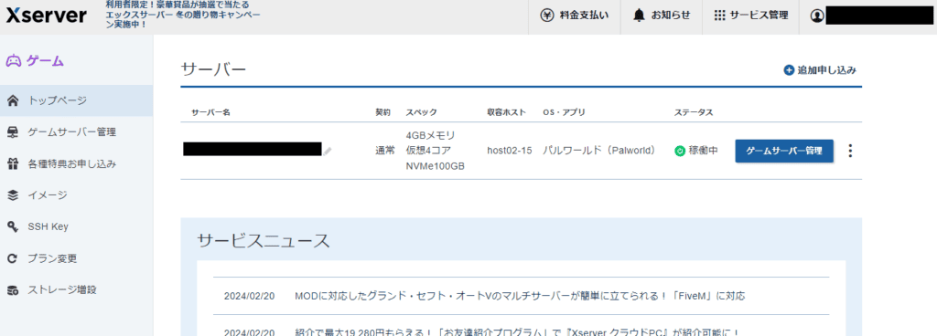Click the サービスニュース heading
Image resolution: width=937 pixels, height=336 pixels.
[x=263, y=241]
